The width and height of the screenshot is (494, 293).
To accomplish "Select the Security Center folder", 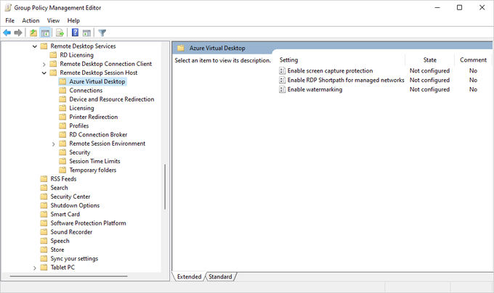I will [70, 197].
